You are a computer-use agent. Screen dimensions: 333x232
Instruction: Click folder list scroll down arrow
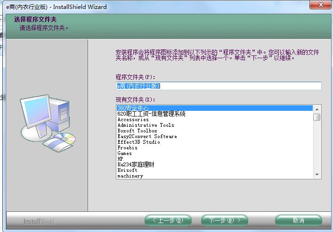(317, 175)
